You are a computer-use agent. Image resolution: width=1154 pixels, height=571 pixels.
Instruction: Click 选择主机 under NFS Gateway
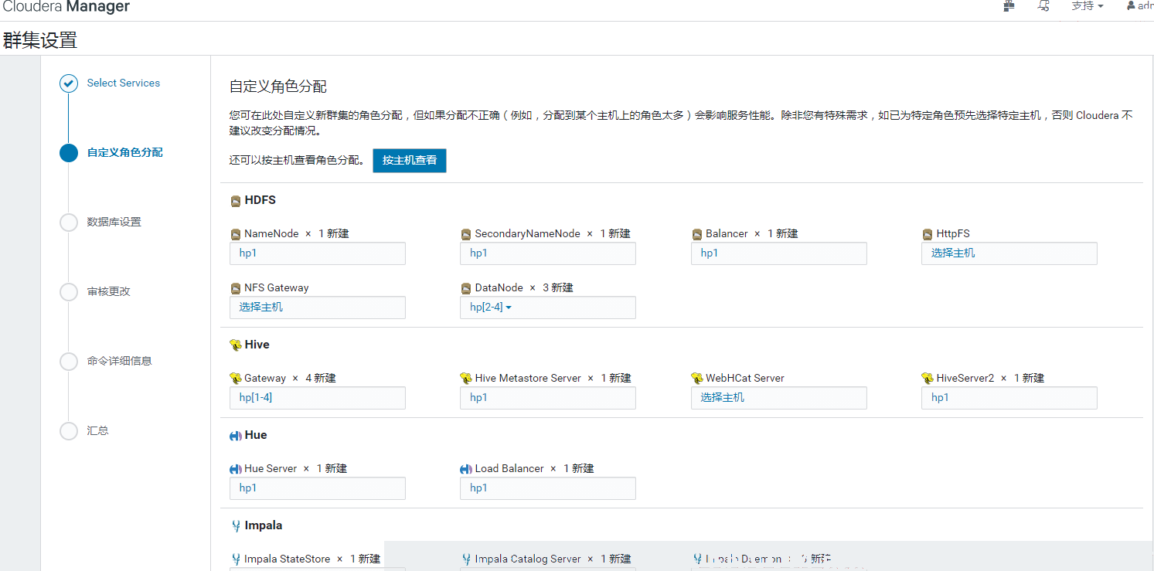click(318, 308)
